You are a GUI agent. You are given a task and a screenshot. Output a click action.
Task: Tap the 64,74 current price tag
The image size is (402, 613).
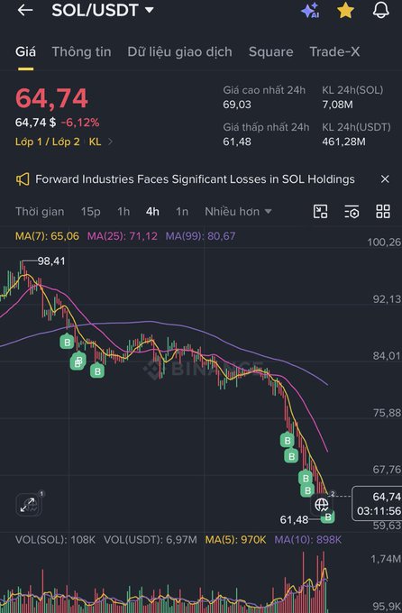click(x=378, y=504)
